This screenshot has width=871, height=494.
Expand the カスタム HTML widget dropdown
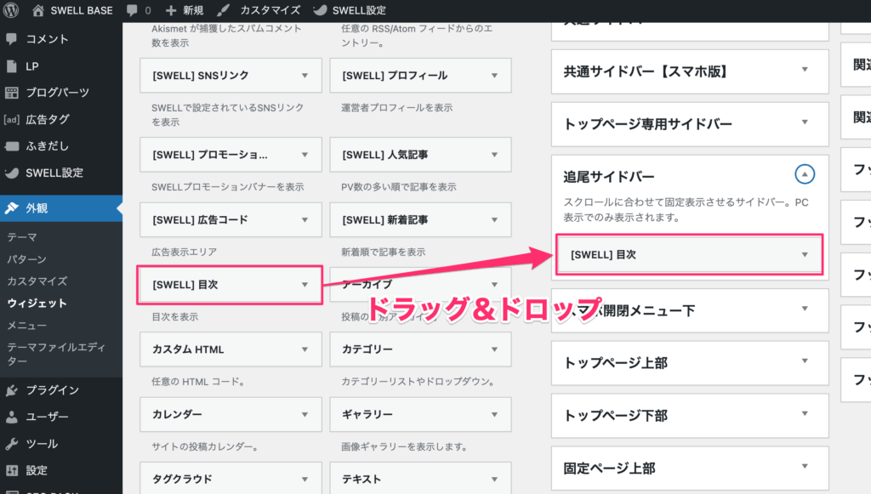(x=305, y=349)
